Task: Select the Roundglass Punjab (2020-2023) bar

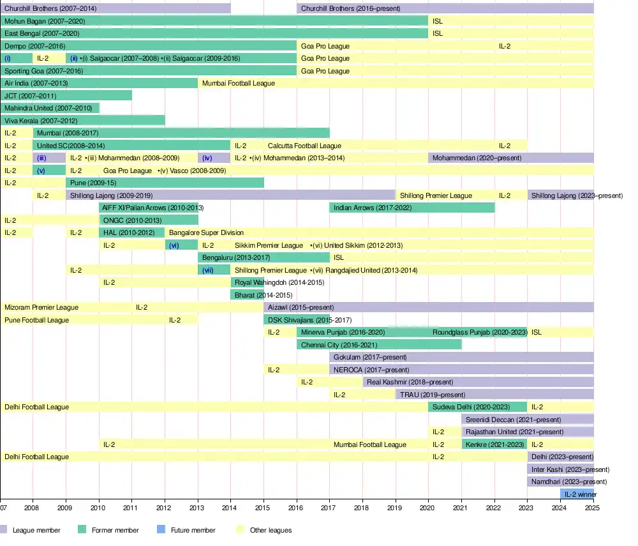Action: [x=478, y=332]
